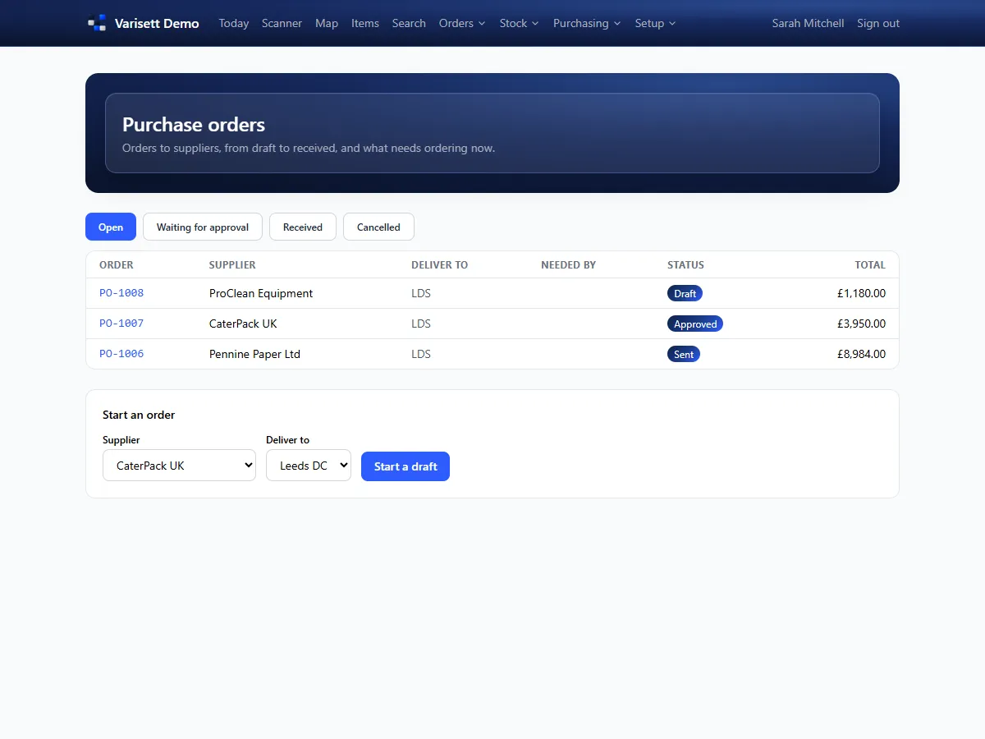Switch to the Cancelled tab
Screen dimensions: 985x739
point(378,227)
